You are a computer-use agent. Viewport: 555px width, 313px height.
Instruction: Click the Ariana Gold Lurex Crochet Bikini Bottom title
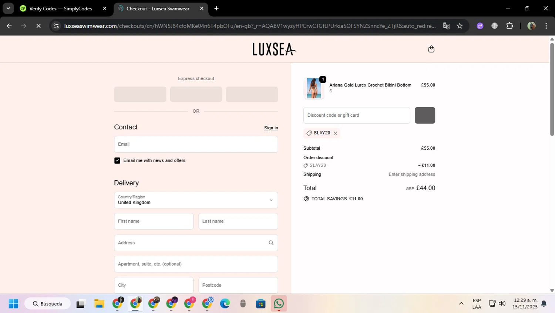370,85
